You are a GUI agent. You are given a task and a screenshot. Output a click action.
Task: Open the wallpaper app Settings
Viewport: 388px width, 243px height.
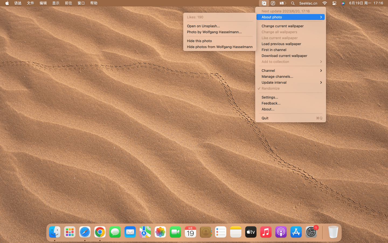270,97
